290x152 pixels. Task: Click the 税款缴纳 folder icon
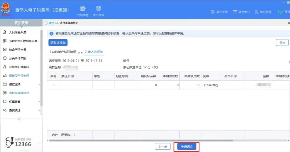(5, 84)
